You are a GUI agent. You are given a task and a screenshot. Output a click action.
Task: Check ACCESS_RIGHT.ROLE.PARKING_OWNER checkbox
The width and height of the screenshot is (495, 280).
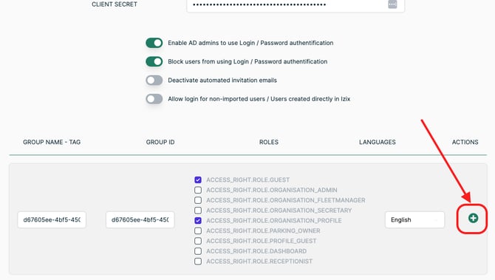pyautogui.click(x=198, y=231)
